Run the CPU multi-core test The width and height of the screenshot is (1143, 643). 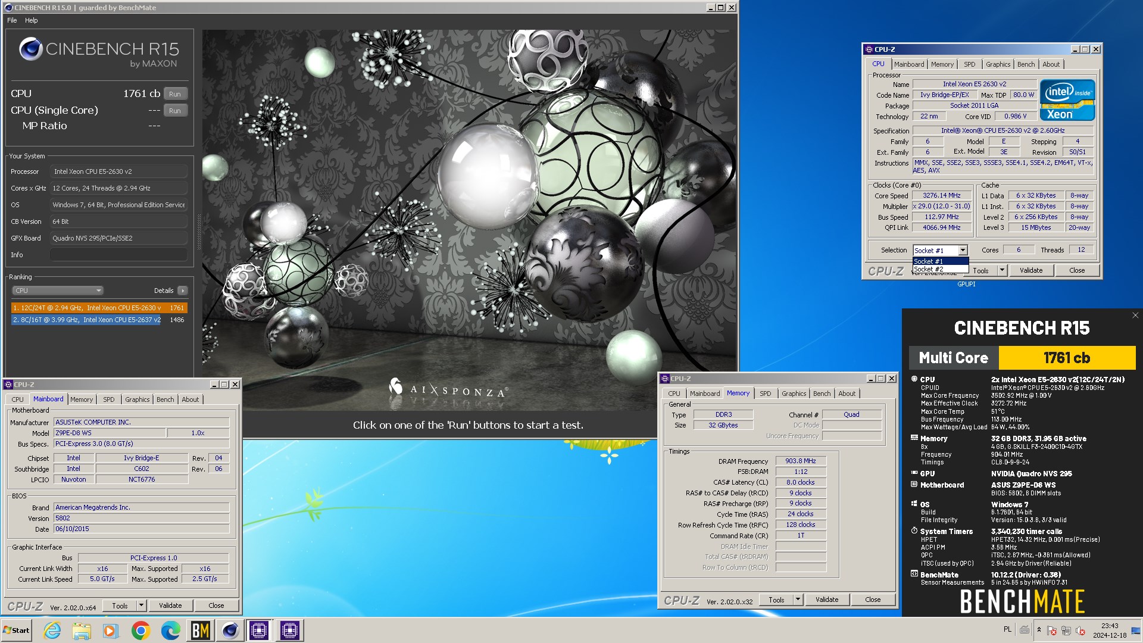[174, 94]
